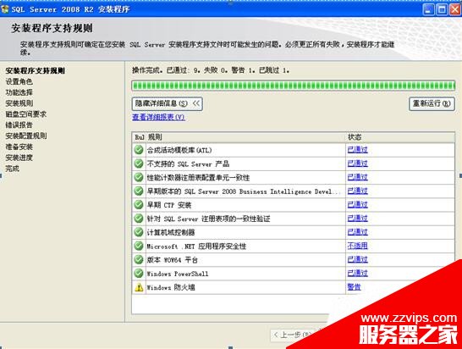Click rule text 早期版本的 SQL Server 2008 Business Intelligence
The height and width of the screenshot is (349, 462).
click(x=243, y=191)
